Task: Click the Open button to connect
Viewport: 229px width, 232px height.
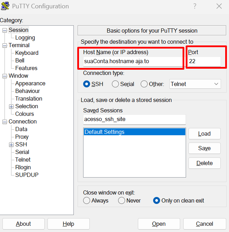Action: (x=159, y=224)
